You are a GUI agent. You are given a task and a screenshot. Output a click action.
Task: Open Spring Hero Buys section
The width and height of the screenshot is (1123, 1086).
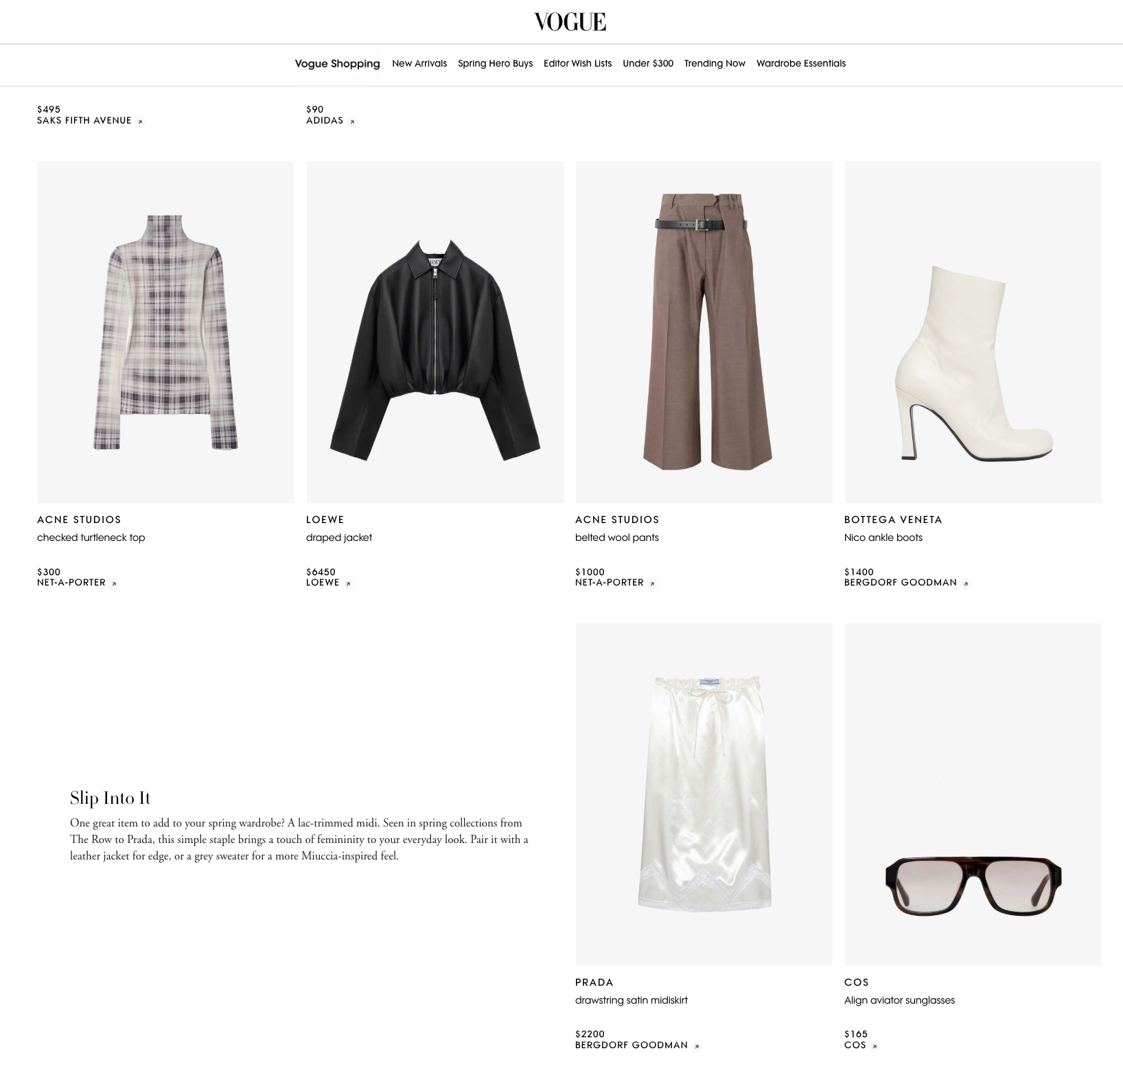click(495, 63)
